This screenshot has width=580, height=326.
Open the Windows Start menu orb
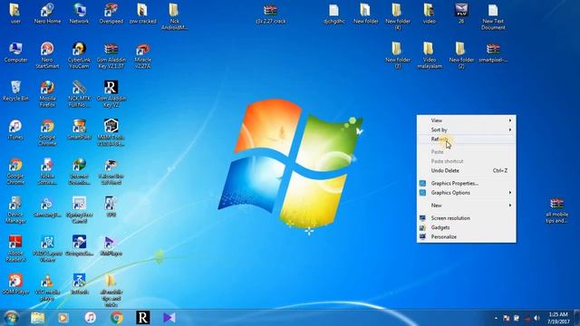point(11,318)
